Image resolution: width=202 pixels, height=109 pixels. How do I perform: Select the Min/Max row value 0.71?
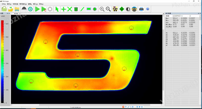(174, 24)
